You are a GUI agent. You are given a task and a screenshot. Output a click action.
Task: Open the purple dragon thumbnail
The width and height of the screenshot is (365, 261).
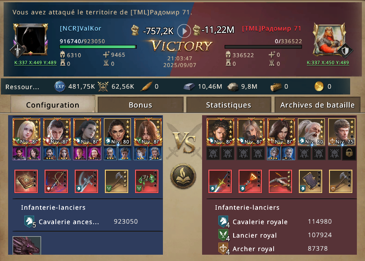(x=27, y=245)
